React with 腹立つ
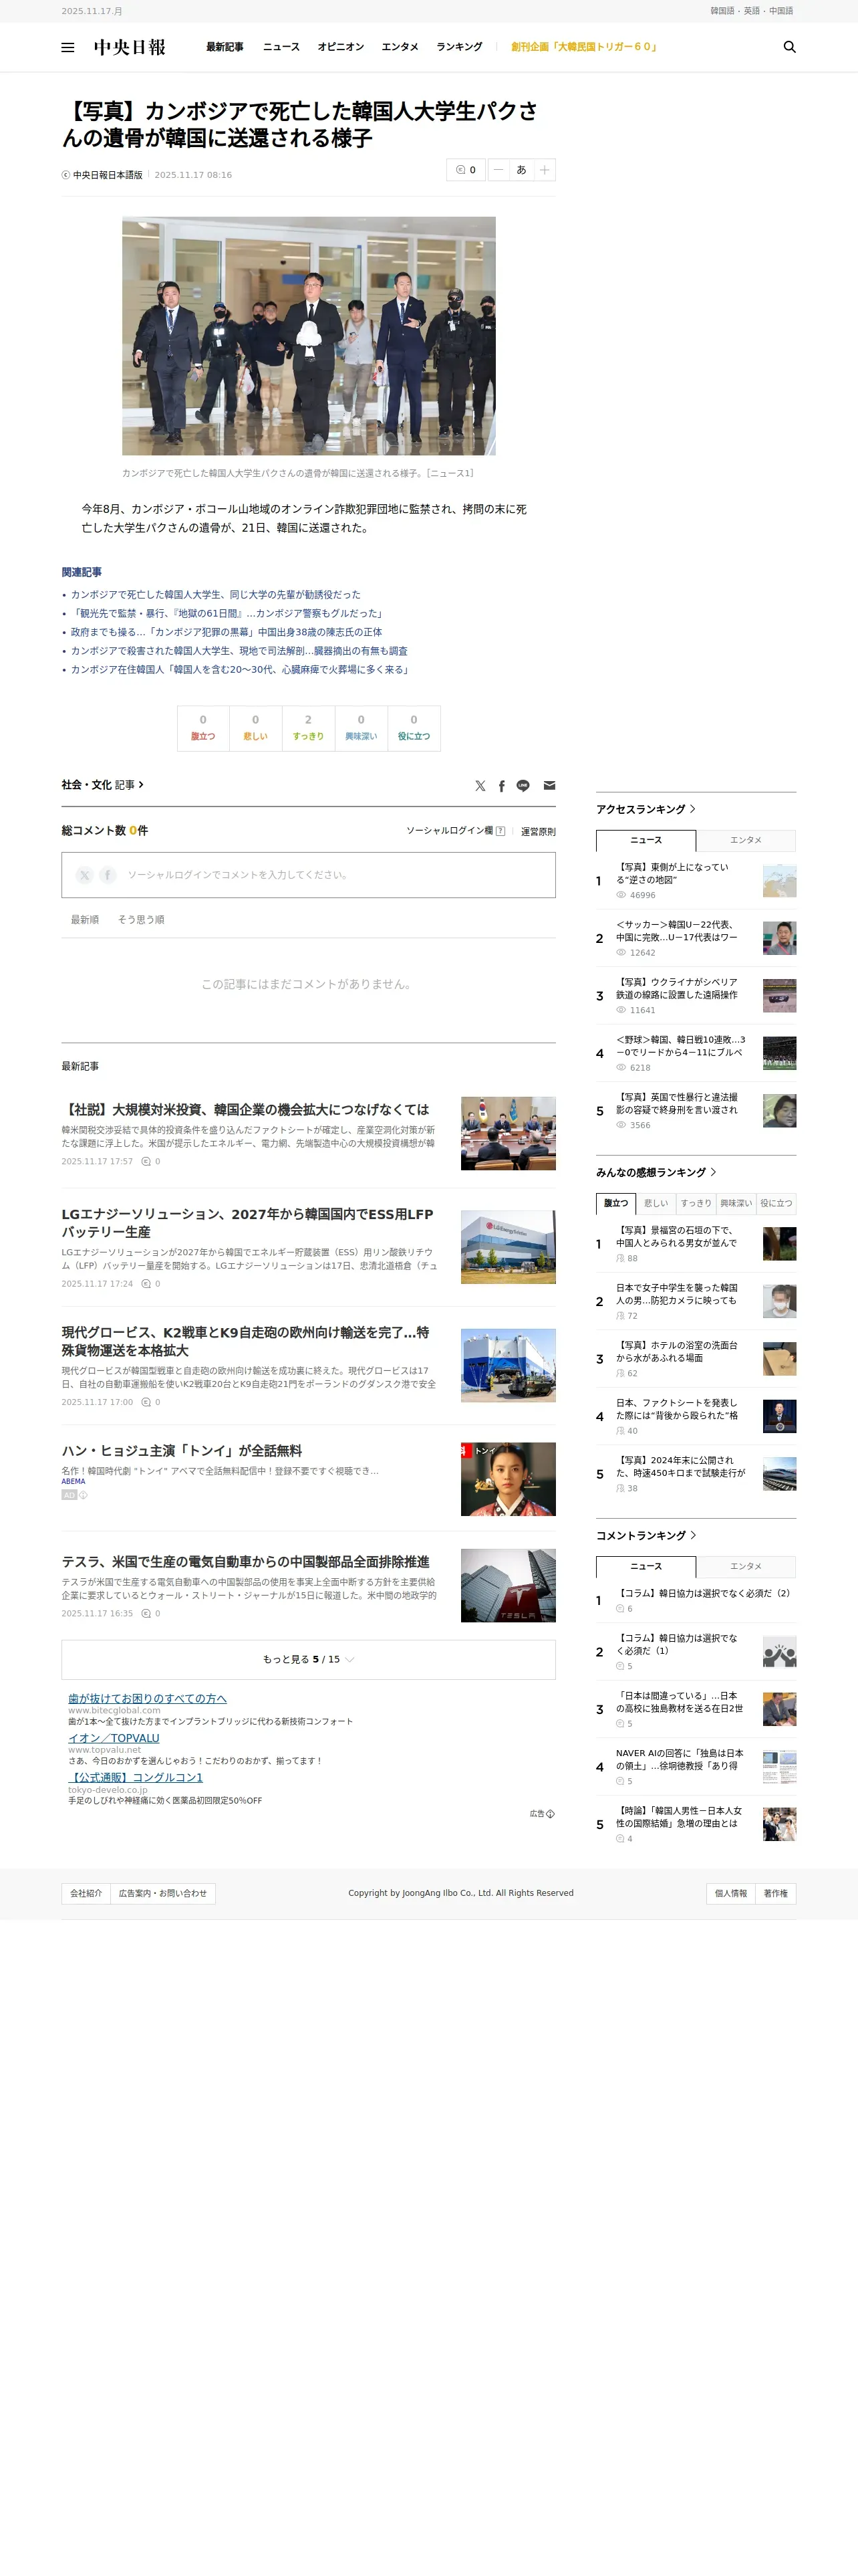The image size is (858, 2576). coord(202,728)
